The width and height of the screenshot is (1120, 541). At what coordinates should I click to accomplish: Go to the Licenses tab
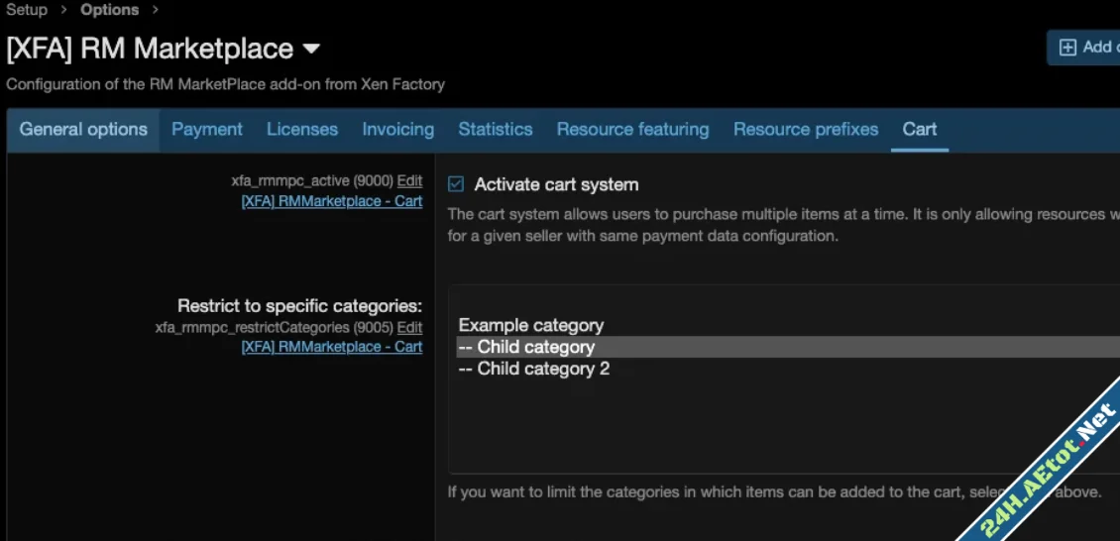[302, 130]
